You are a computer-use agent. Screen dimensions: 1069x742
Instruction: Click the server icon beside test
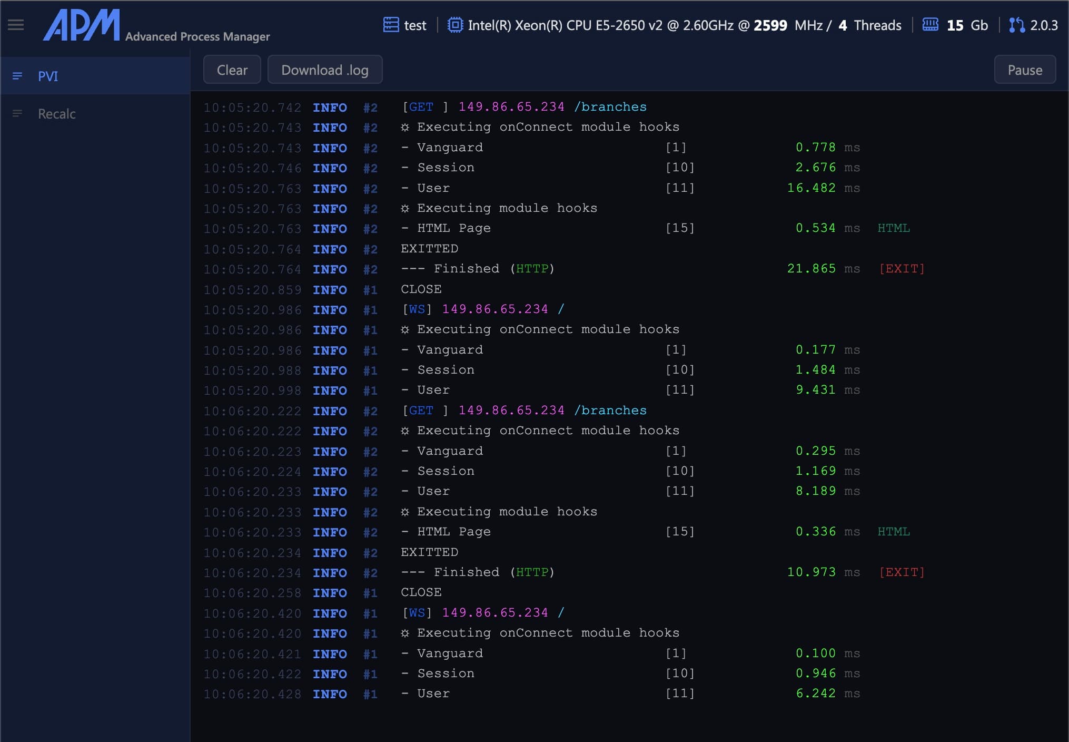pyautogui.click(x=391, y=25)
